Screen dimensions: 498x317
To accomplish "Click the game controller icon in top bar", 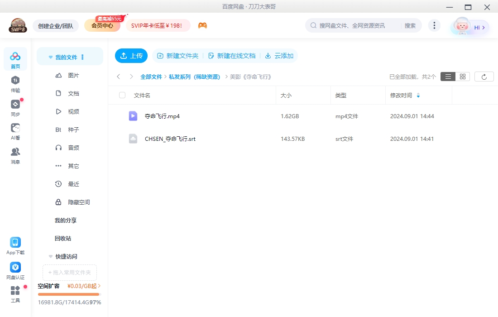I will click(202, 26).
